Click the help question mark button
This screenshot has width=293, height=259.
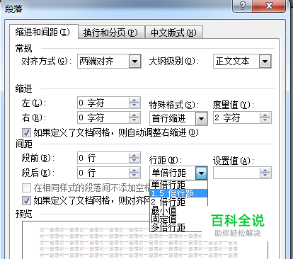coord(243,6)
